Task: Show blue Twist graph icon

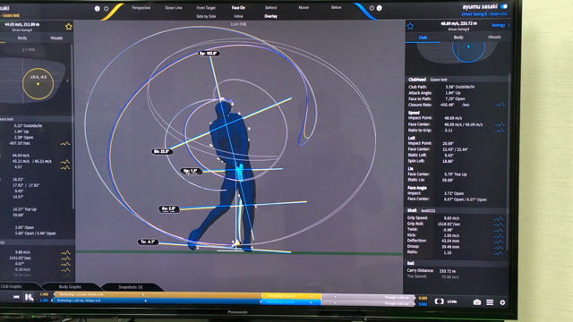Action: click(499, 231)
